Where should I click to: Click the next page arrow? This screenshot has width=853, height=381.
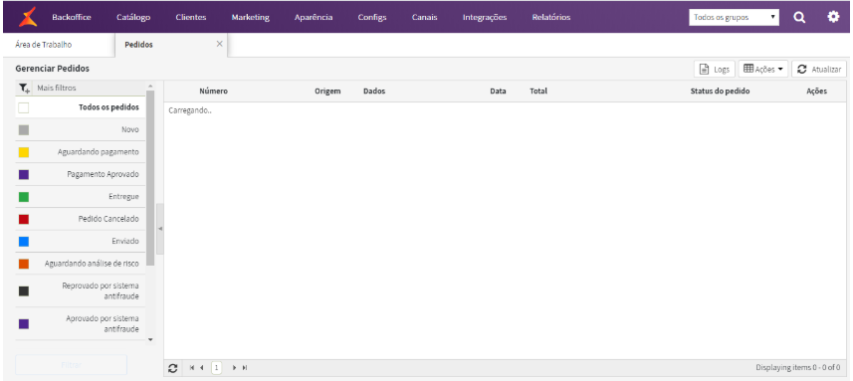point(235,368)
